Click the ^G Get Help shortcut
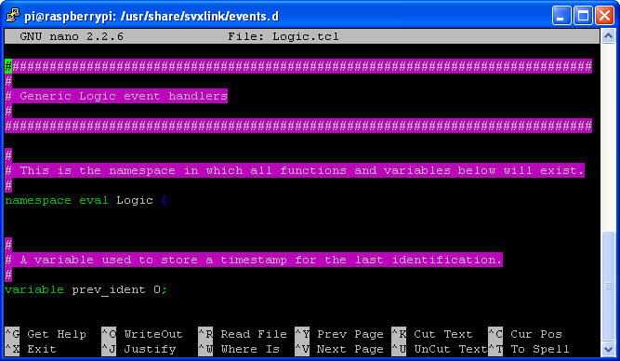Viewport: 620px width, 361px height. pos(46,334)
